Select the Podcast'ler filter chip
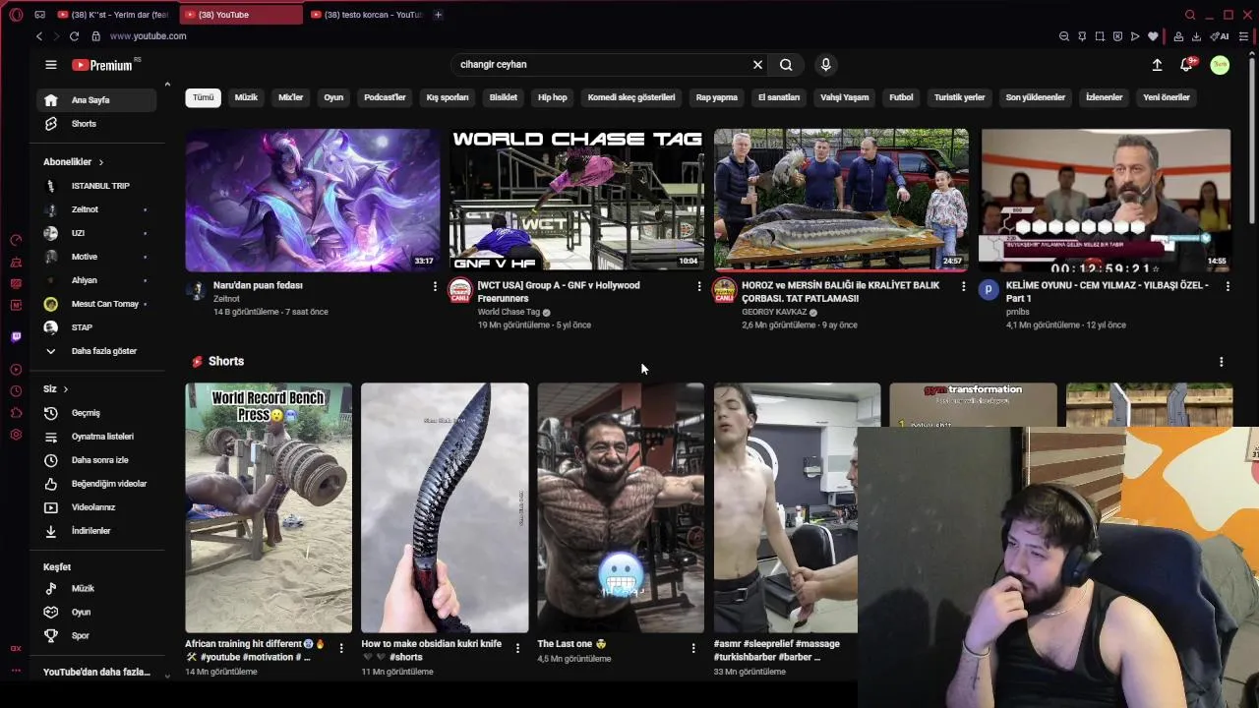This screenshot has height=708, width=1259. pos(385,97)
